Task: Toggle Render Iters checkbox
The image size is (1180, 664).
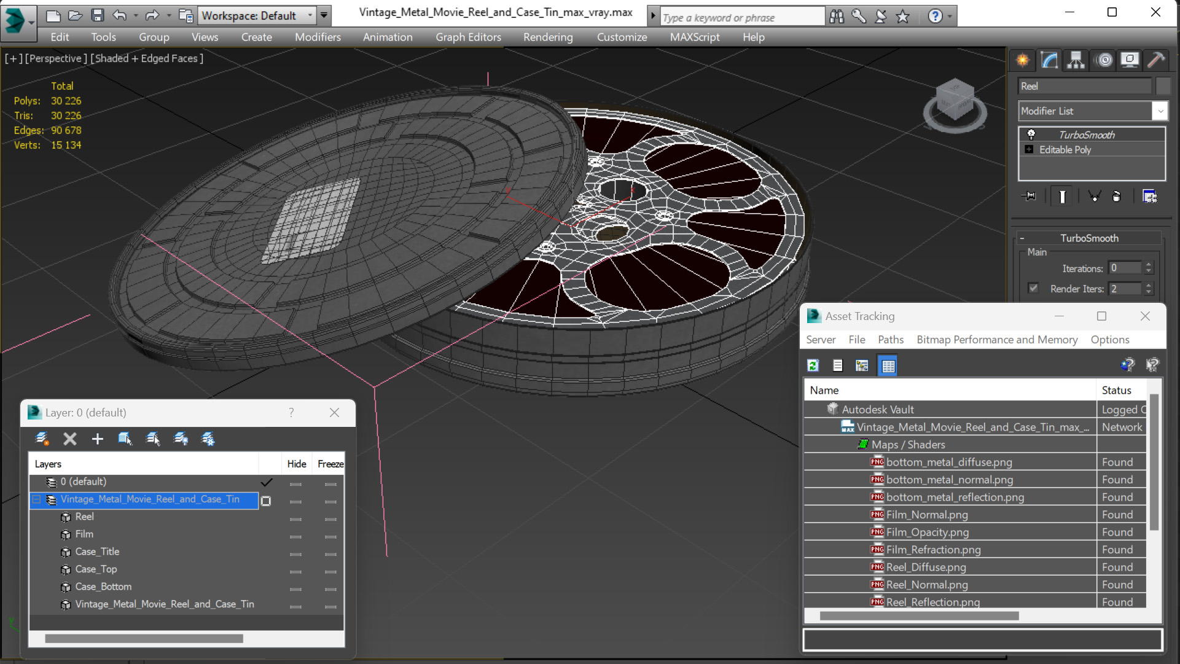Action: coord(1033,288)
